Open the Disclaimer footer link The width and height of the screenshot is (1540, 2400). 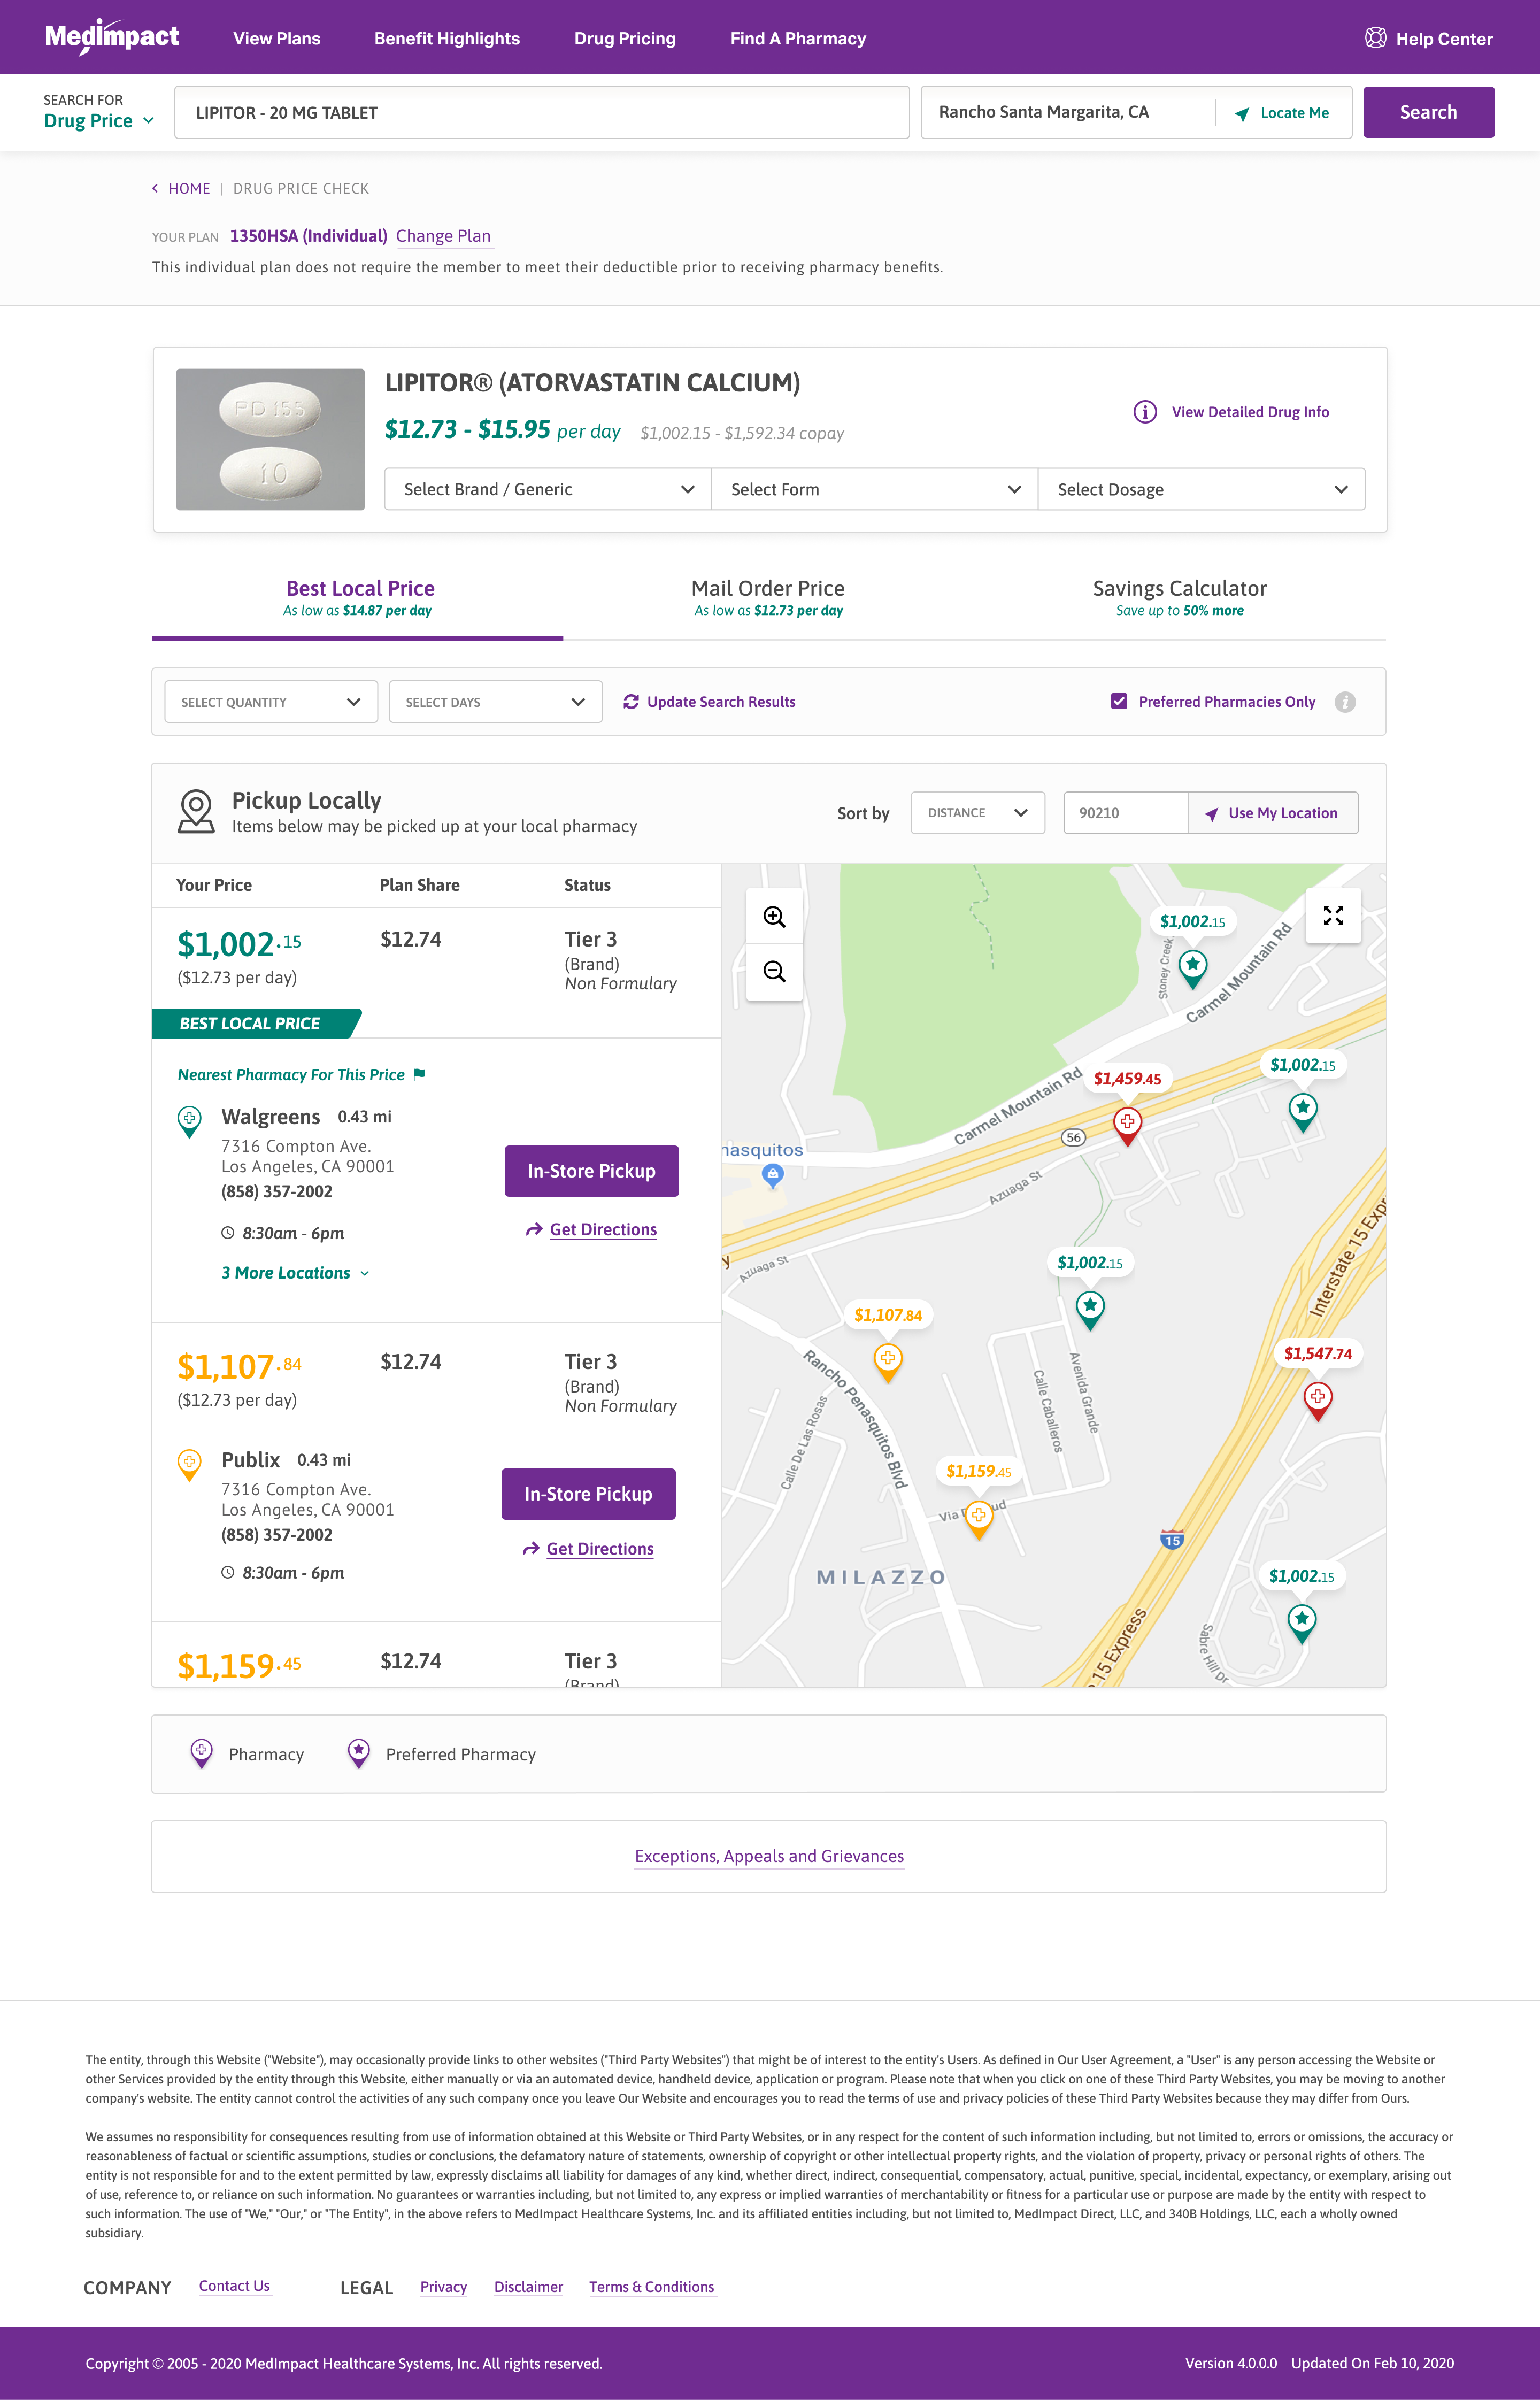528,2287
